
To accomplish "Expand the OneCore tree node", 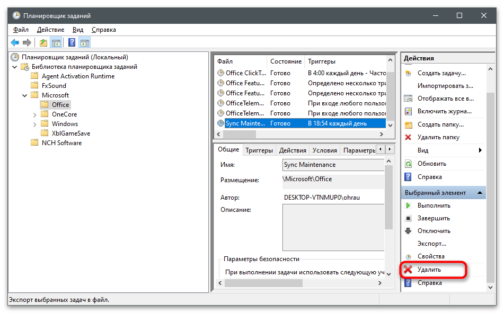I will (35, 115).
